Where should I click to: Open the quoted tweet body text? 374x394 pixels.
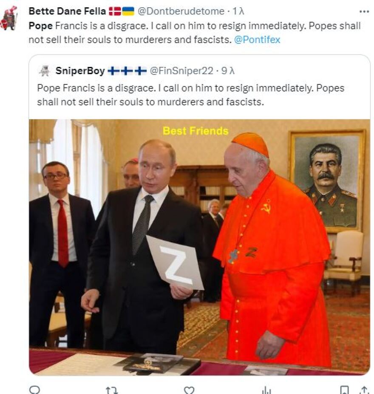coord(190,95)
